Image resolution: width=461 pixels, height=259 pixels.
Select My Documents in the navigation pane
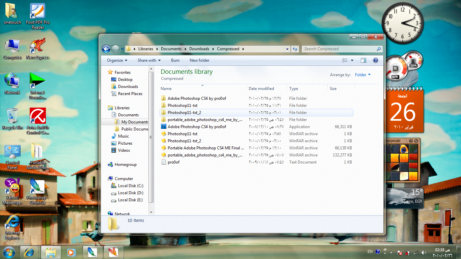pyautogui.click(x=132, y=122)
